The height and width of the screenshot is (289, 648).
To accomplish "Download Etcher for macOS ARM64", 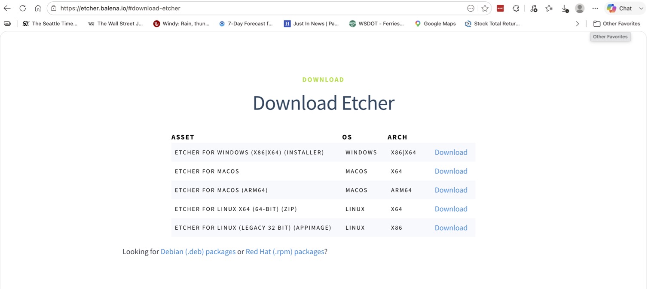I will coord(451,190).
